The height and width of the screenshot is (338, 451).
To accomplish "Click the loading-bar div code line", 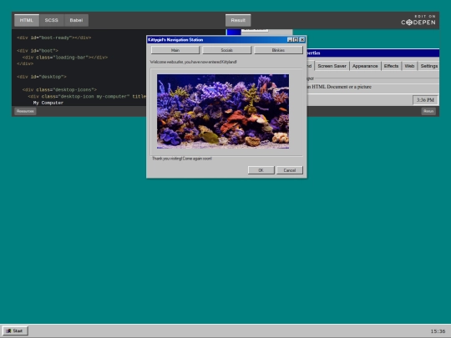I will [x=65, y=58].
